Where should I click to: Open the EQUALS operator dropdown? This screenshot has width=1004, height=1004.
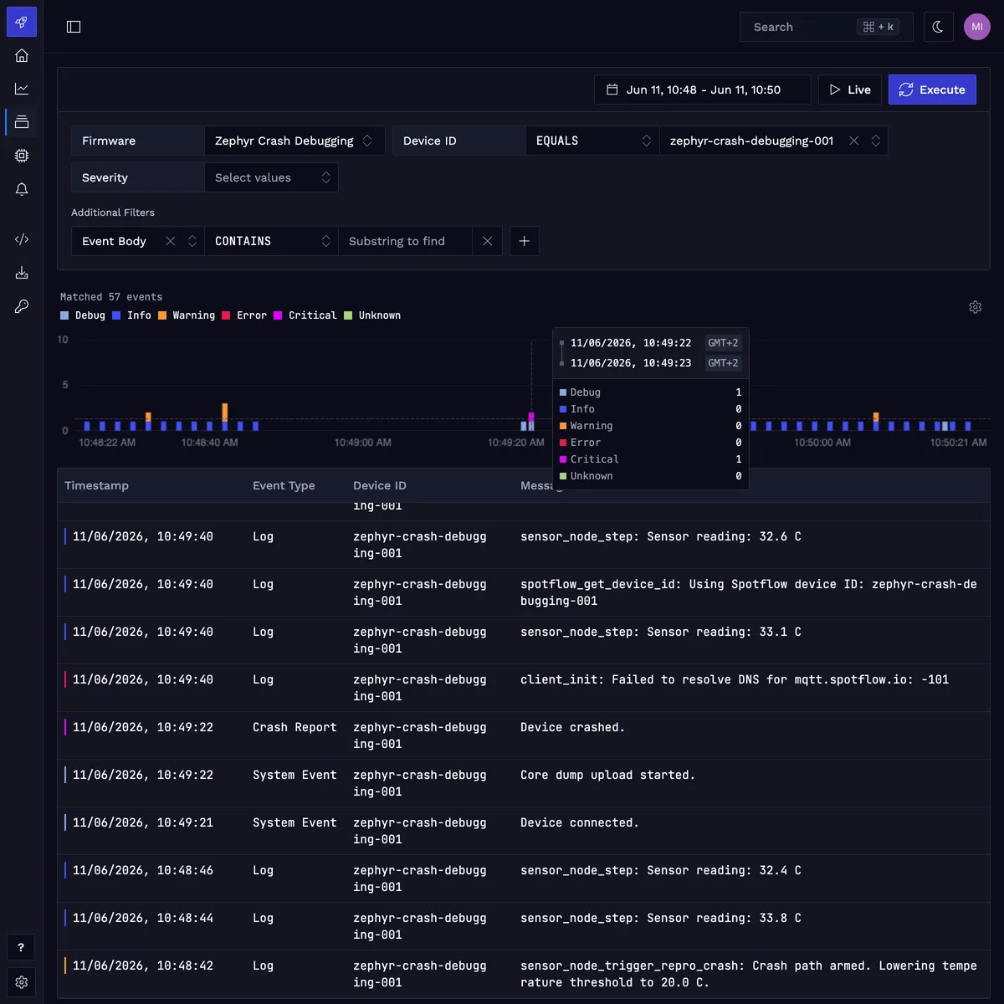(592, 141)
